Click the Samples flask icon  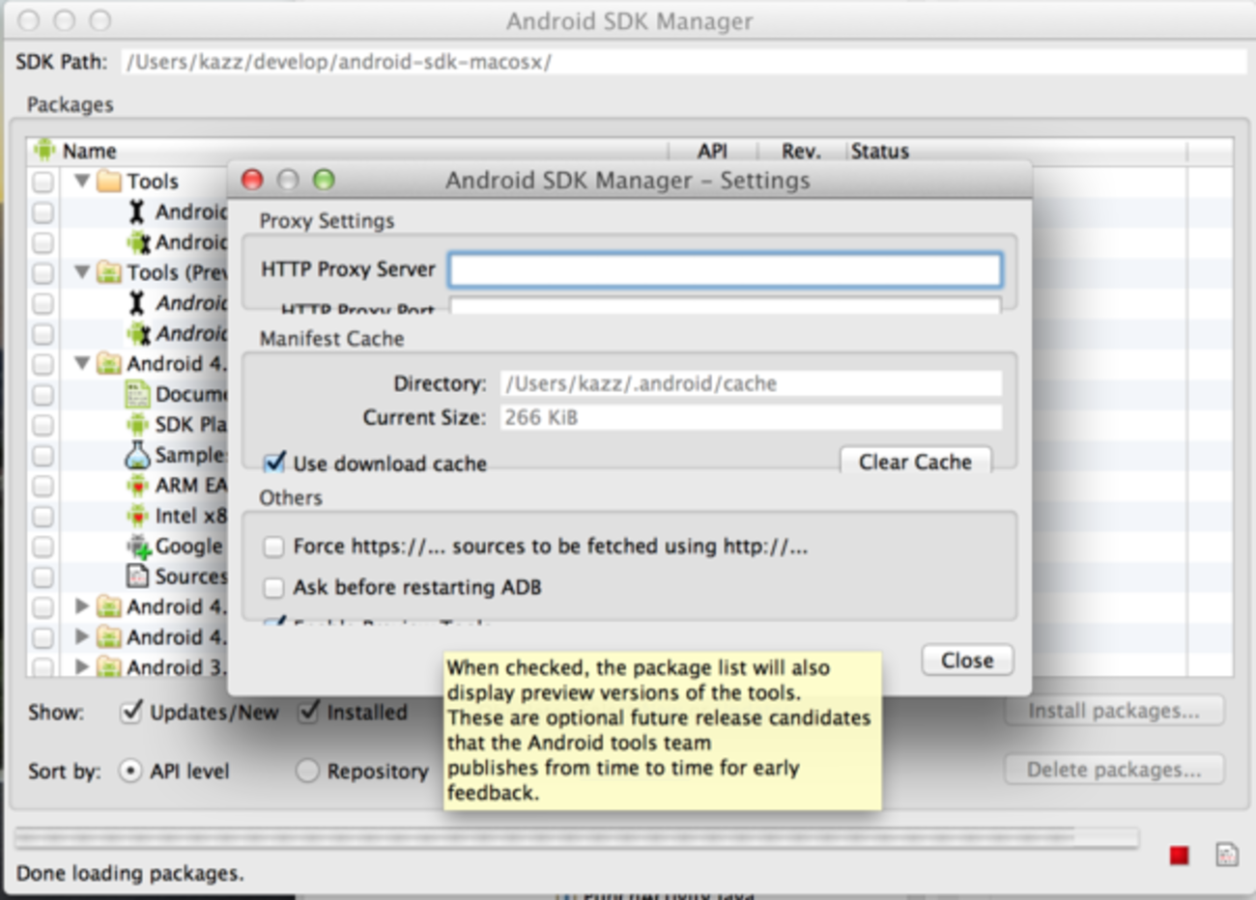(x=138, y=455)
